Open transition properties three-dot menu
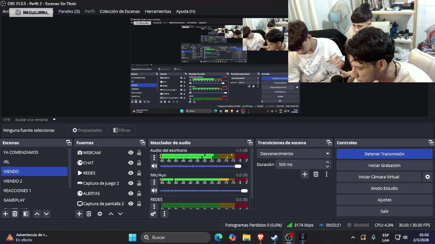 327,174
